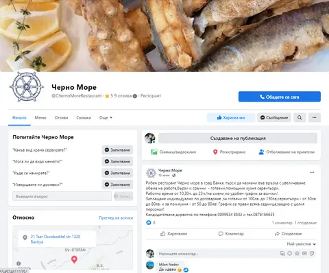
Task: Attach photo using comment camera icon
Action: tap(297, 253)
